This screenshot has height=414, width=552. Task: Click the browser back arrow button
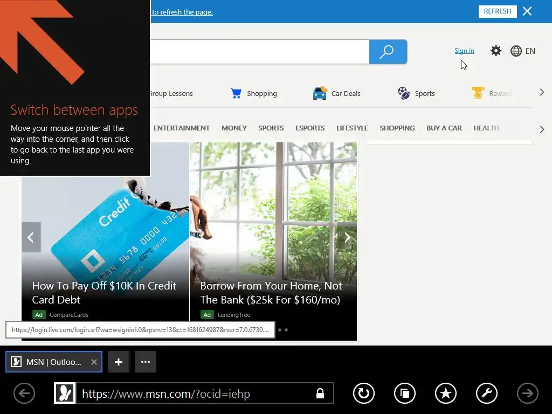[x=24, y=393]
